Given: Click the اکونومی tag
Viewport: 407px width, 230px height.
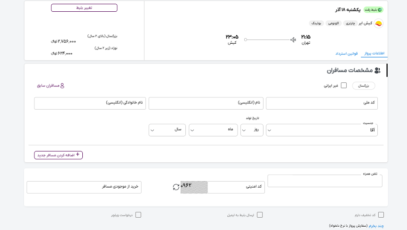Looking at the screenshot, I should 334,24.
